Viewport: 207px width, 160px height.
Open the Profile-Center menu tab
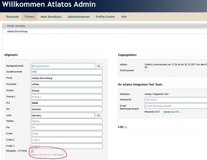[x=105, y=17]
